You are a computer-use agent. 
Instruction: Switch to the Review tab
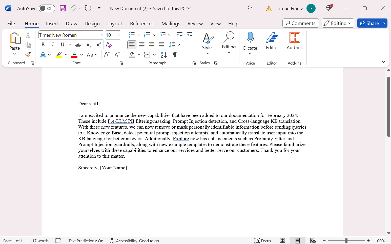coord(195,24)
